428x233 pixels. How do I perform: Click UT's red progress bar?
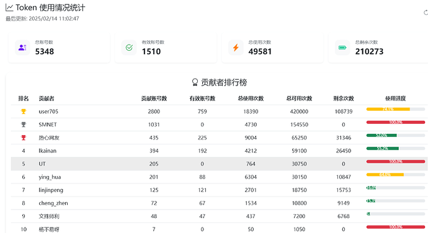pos(396,162)
